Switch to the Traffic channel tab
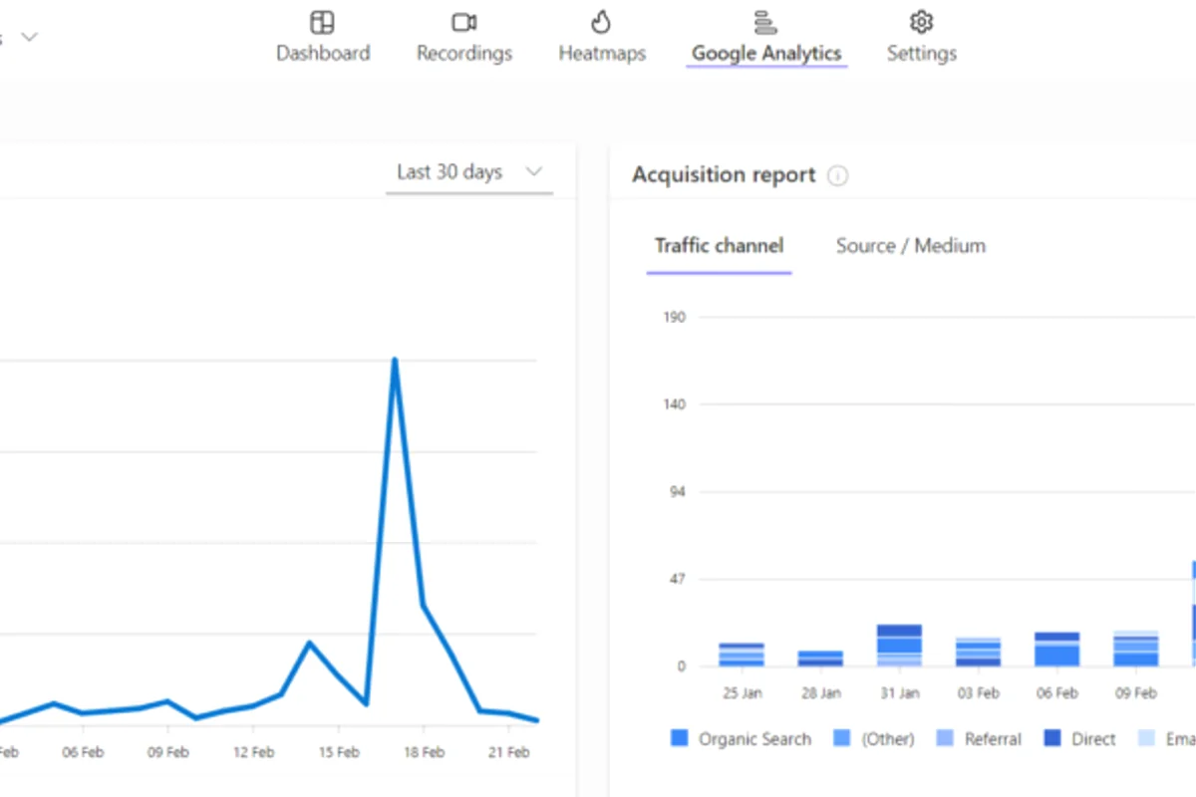The image size is (1196, 797). click(x=719, y=246)
